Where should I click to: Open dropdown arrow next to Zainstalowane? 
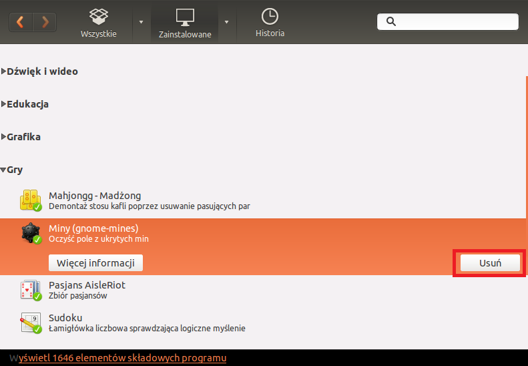(227, 22)
